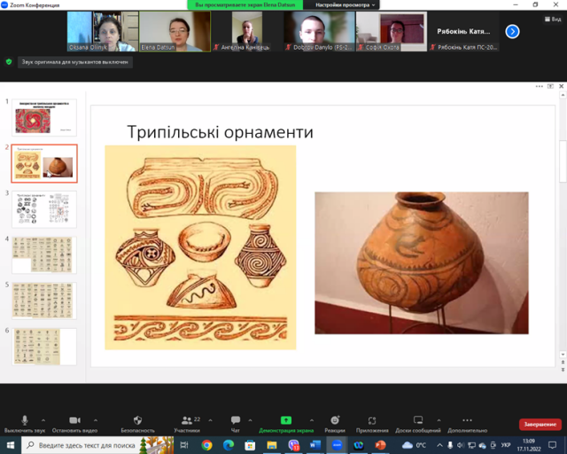This screenshot has width=567, height=454.
Task: Open the Whiteboards icon
Action: [418, 420]
